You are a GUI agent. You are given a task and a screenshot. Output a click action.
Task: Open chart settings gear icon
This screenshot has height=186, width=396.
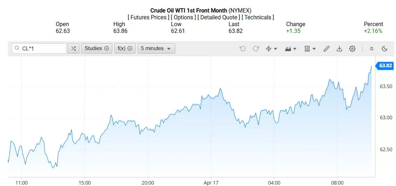(352, 49)
